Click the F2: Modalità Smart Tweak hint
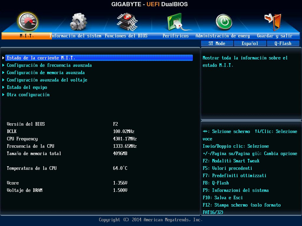The height and width of the screenshot is (226, 302). click(231, 161)
